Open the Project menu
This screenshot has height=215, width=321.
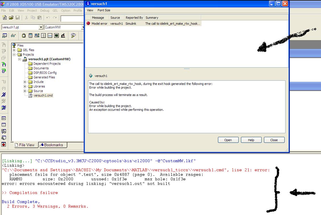(x=32, y=11)
